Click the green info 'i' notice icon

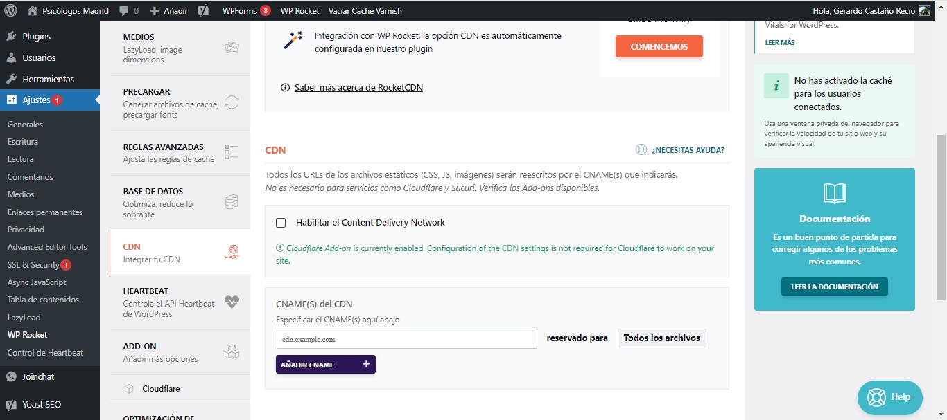(776, 86)
